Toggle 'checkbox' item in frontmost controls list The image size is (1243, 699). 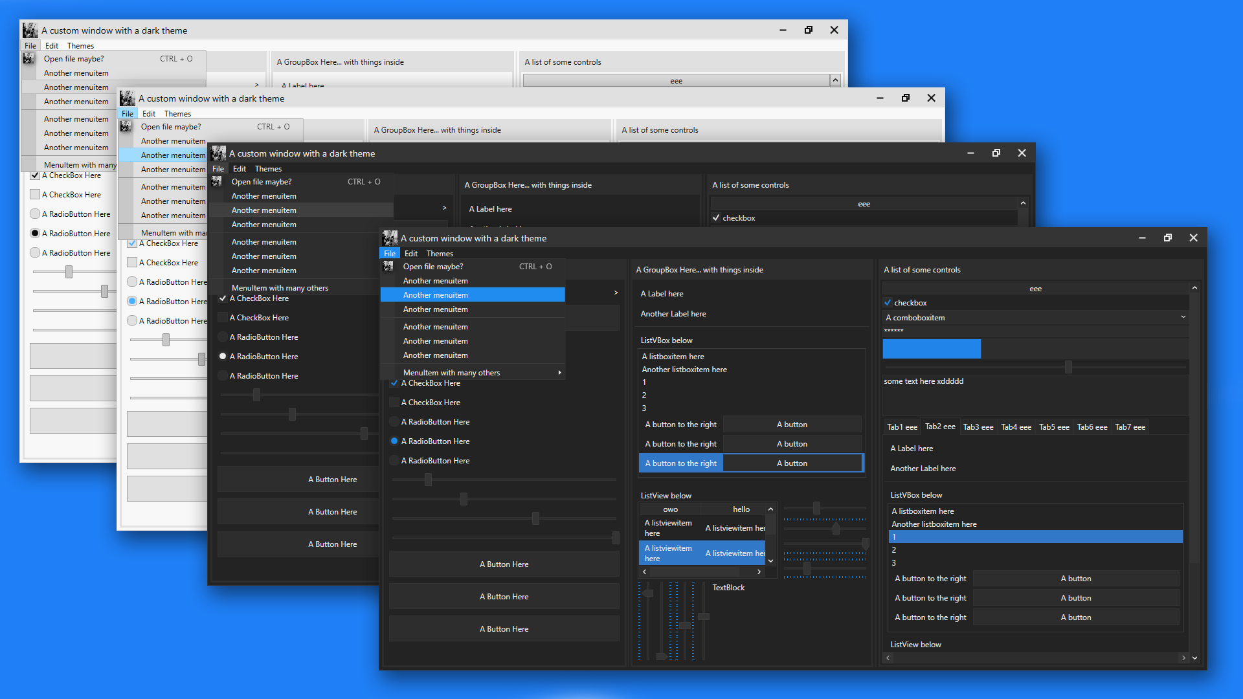[x=888, y=303]
